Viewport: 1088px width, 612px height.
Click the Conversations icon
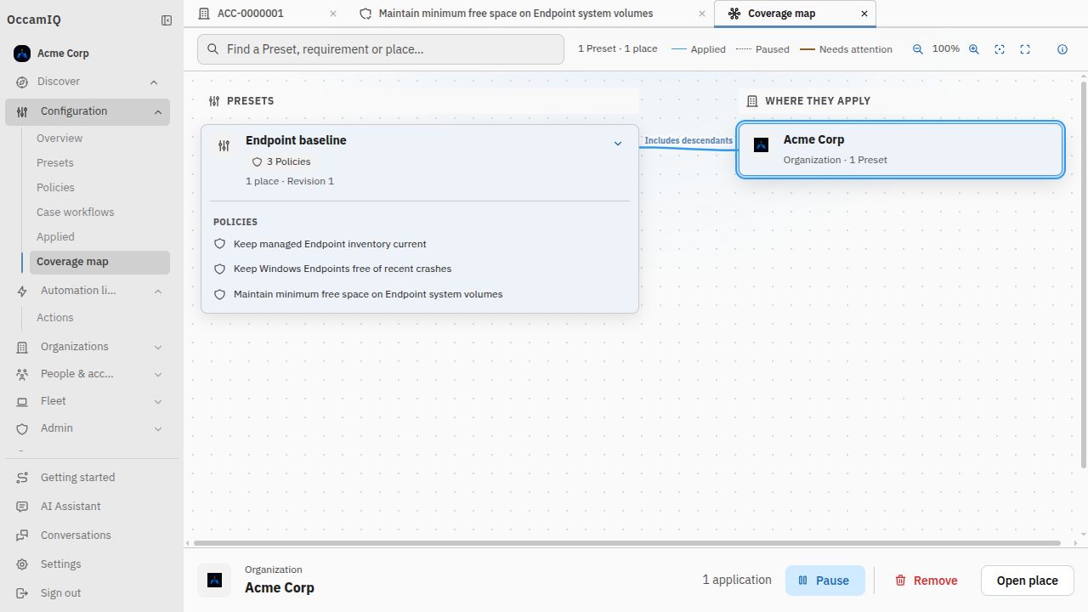click(x=22, y=535)
